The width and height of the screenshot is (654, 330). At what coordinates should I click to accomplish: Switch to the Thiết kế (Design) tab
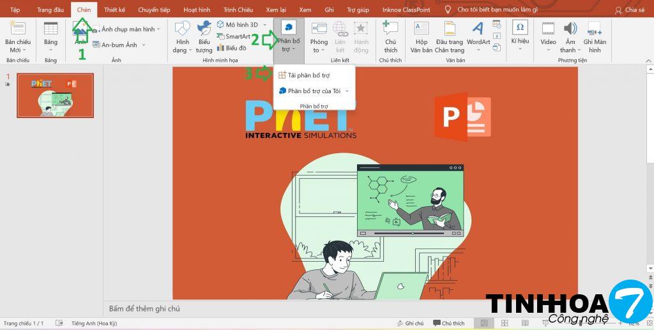pyautogui.click(x=114, y=10)
